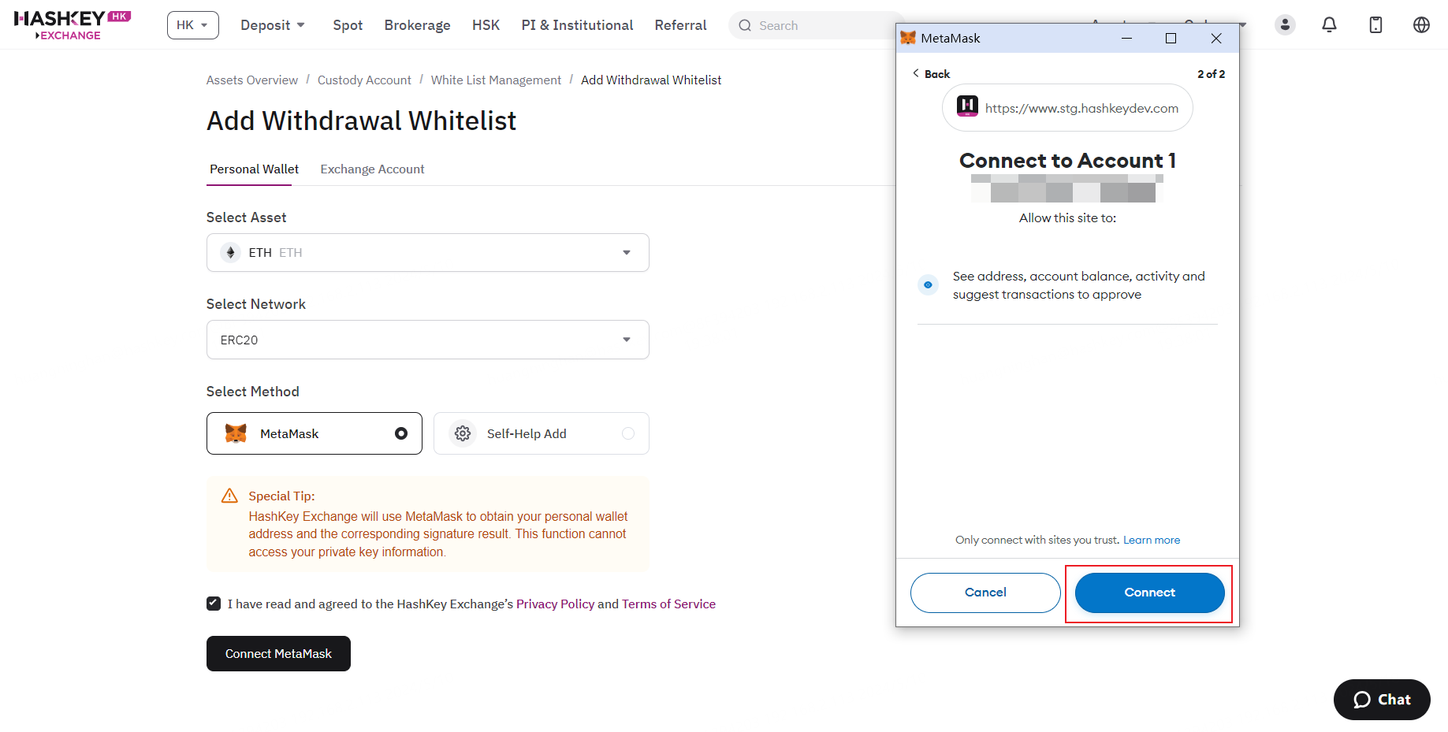The height and width of the screenshot is (732, 1448).
Task: Click the Search input field
Action: [x=816, y=25]
